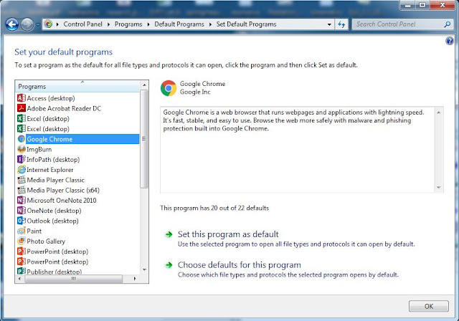This screenshot has width=459, height=321.
Task: Refresh the Control Panel address bar
Action: point(341,24)
